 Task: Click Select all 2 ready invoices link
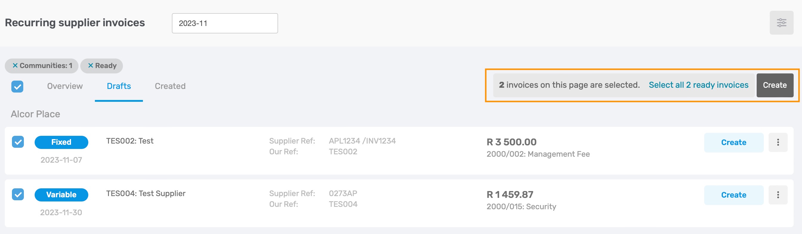coord(698,85)
